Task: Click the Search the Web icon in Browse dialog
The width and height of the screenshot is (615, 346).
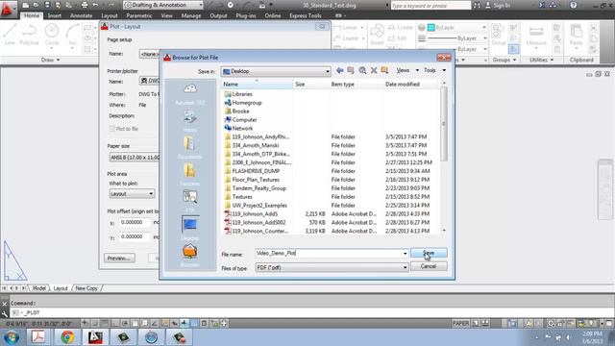Action: 362,70
